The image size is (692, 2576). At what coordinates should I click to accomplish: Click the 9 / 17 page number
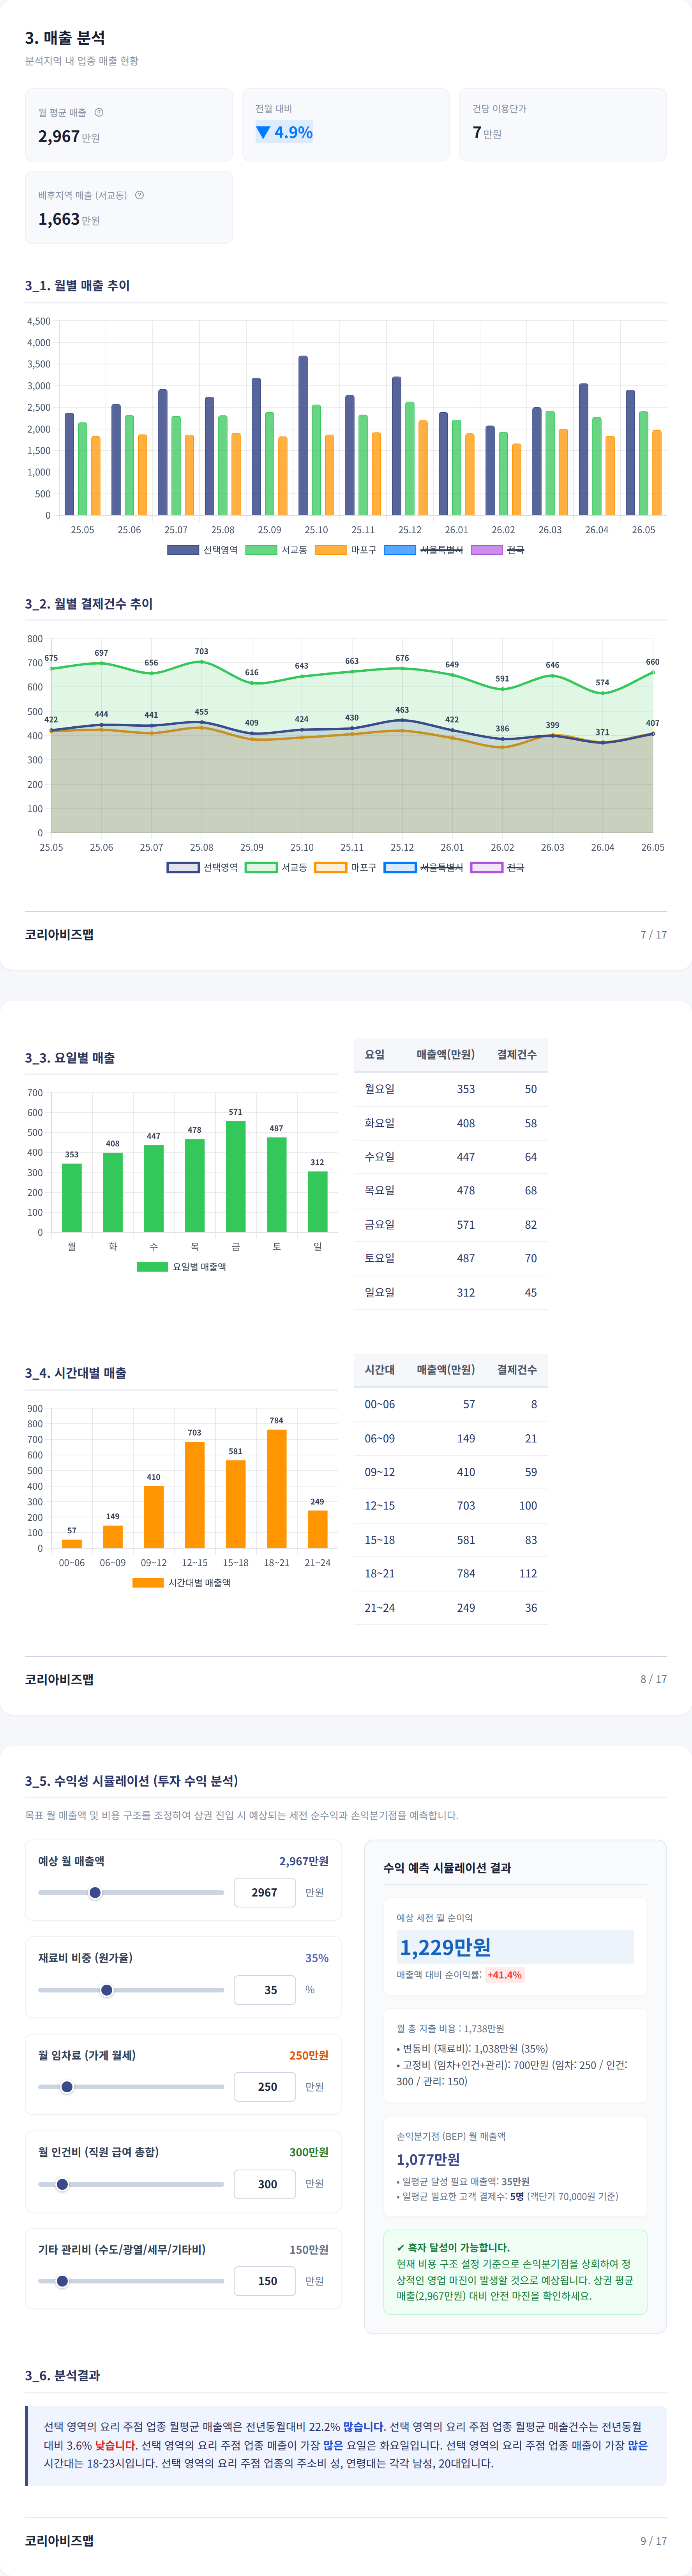click(654, 2541)
